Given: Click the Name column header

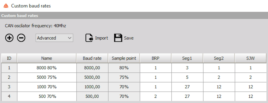Looking at the screenshot, I should pos(47,58).
